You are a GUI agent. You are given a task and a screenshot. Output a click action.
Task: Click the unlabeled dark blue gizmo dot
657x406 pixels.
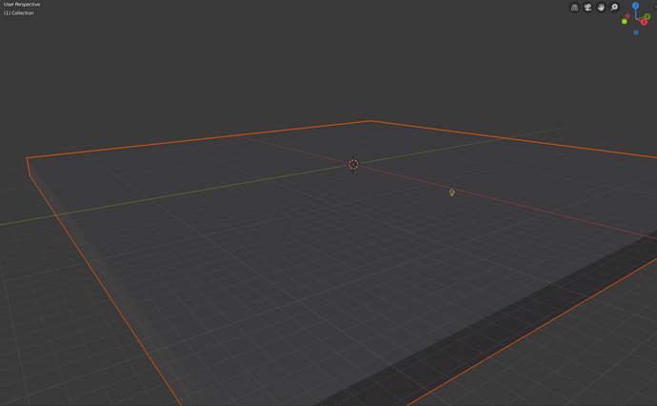(x=636, y=32)
